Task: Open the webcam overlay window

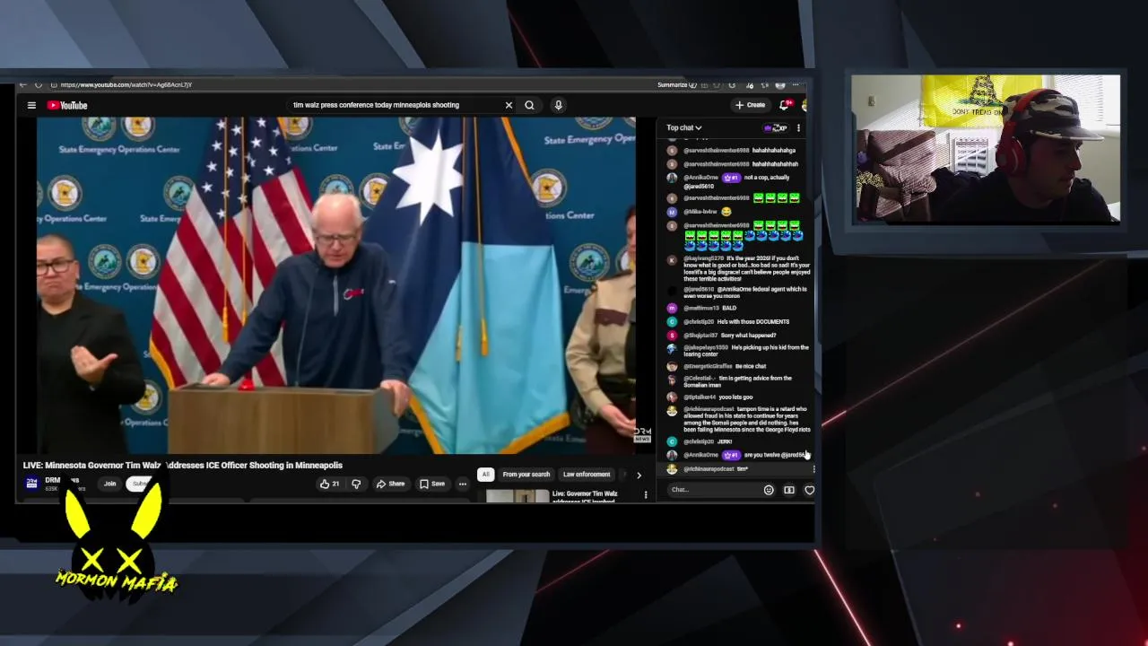Action: point(986,149)
